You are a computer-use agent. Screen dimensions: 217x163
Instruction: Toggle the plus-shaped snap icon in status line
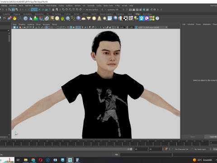[x=25, y=10]
